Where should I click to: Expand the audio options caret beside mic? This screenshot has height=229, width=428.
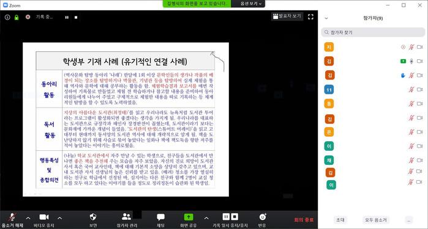[28, 218]
